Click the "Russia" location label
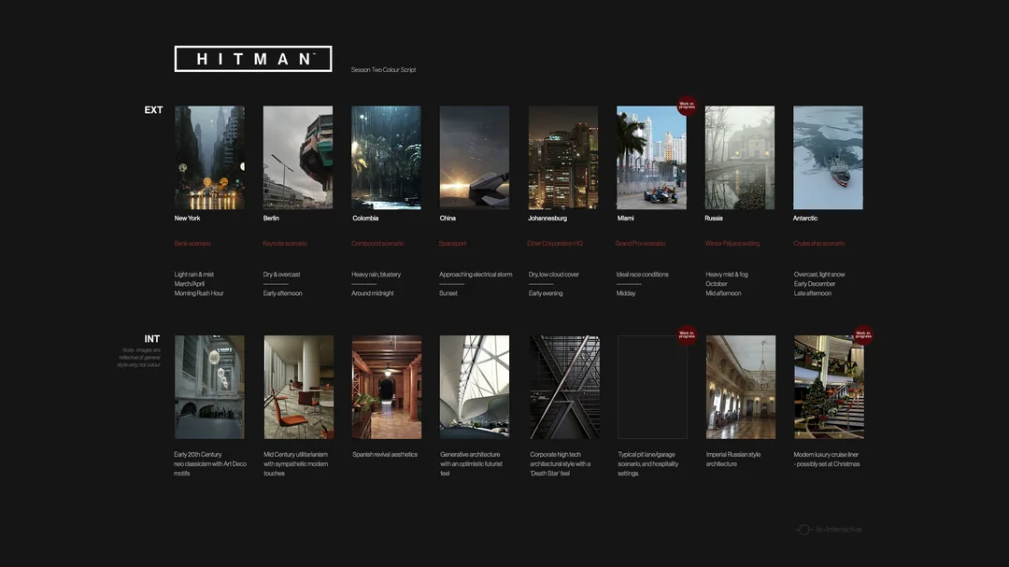 (714, 219)
